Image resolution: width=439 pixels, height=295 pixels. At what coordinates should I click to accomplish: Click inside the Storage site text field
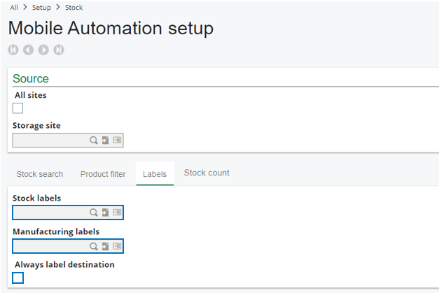pyautogui.click(x=49, y=141)
